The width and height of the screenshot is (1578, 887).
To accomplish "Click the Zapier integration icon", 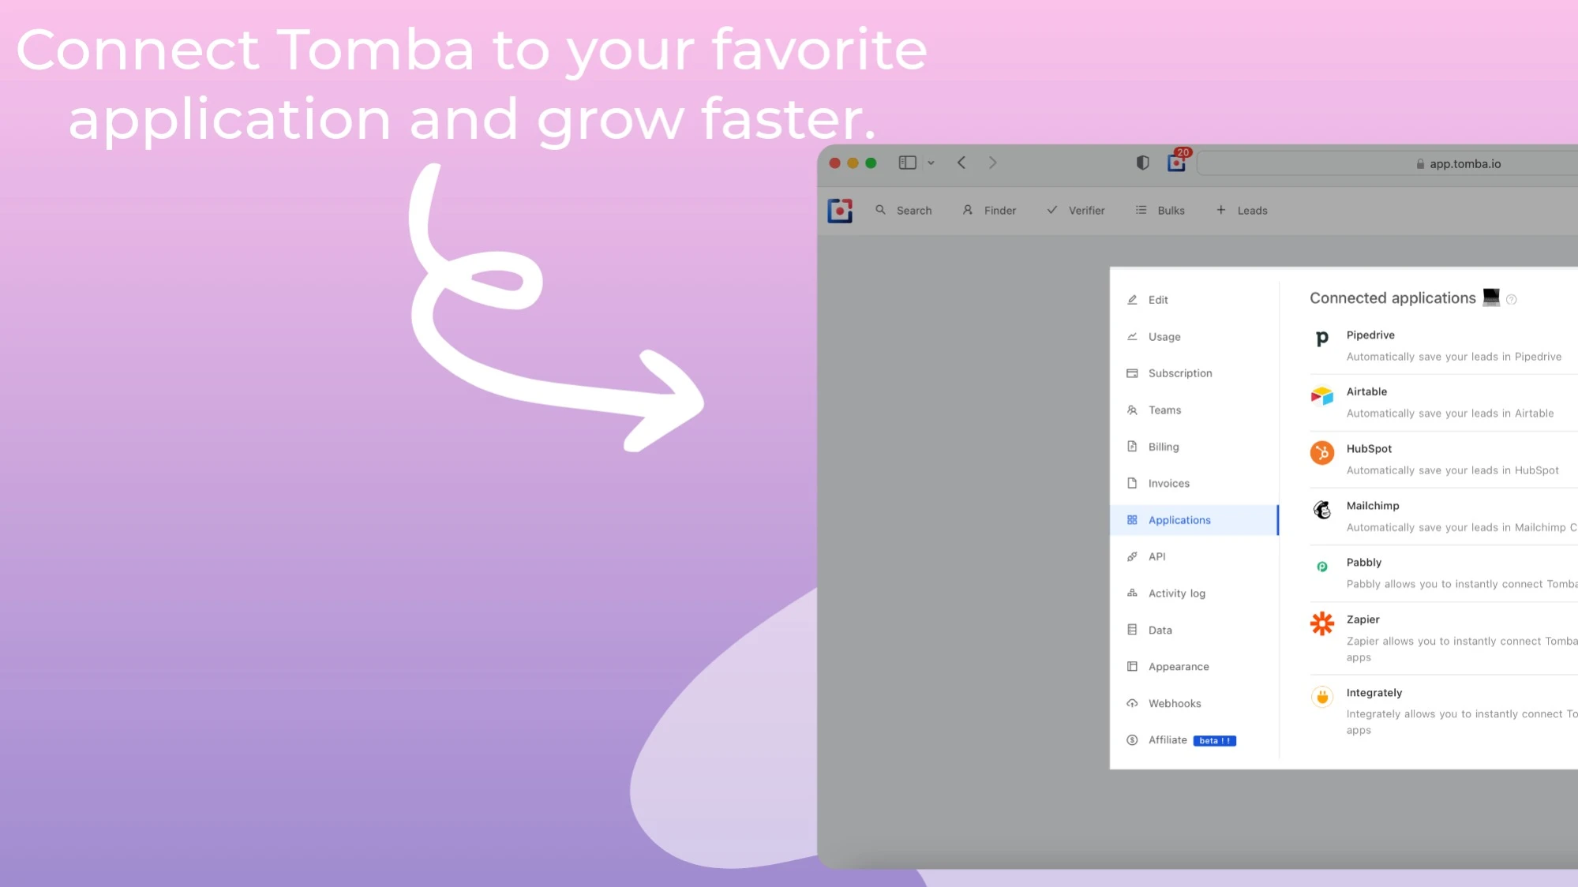I will (x=1322, y=623).
